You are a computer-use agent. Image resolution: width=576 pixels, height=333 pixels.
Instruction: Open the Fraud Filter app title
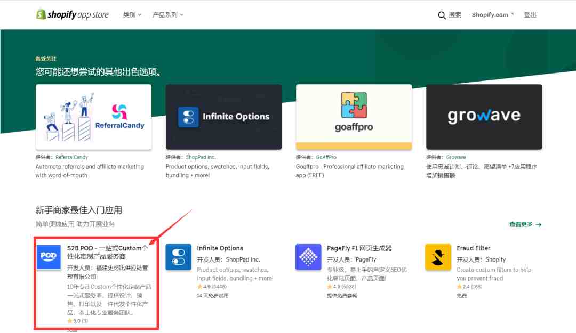click(474, 248)
